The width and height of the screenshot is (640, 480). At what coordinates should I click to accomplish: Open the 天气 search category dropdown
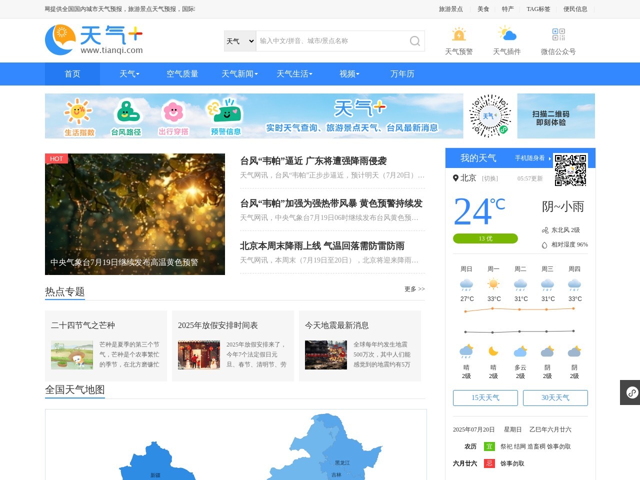(239, 41)
